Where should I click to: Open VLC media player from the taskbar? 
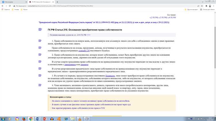click(x=80, y=119)
